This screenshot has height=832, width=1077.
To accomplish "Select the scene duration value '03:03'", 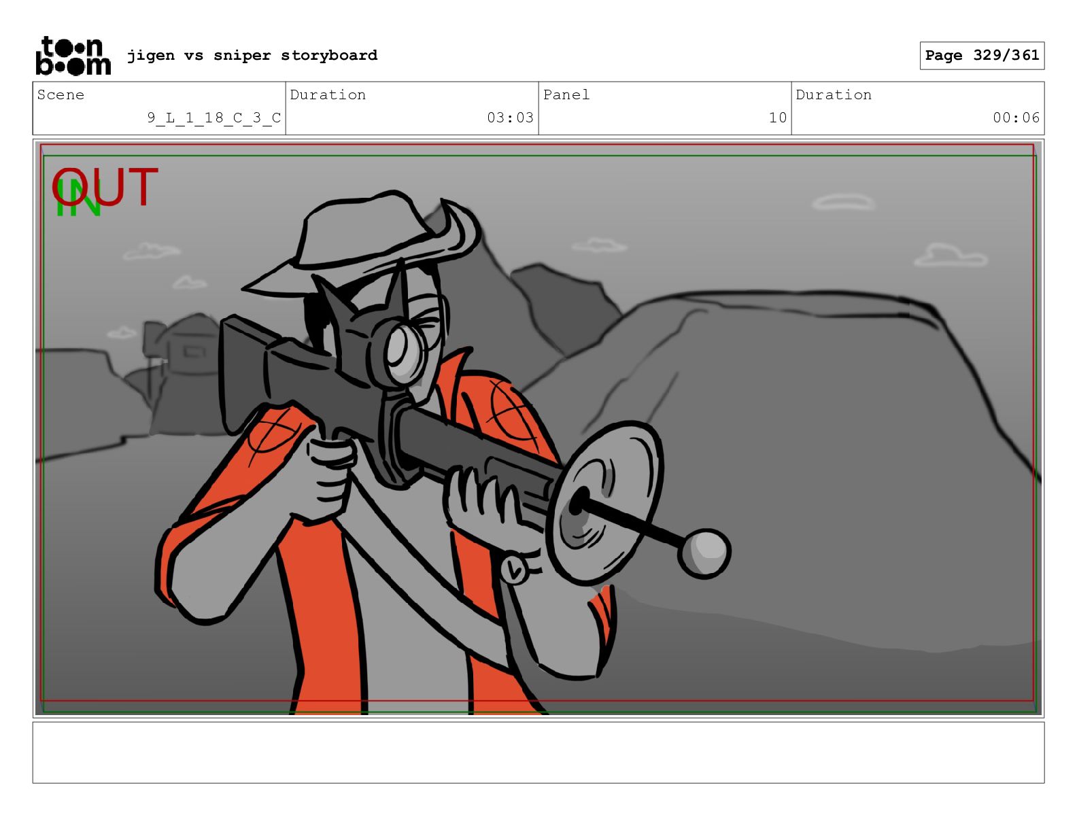I will [511, 118].
